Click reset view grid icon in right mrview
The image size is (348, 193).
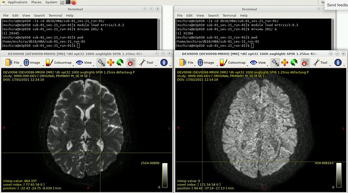pos(305,62)
